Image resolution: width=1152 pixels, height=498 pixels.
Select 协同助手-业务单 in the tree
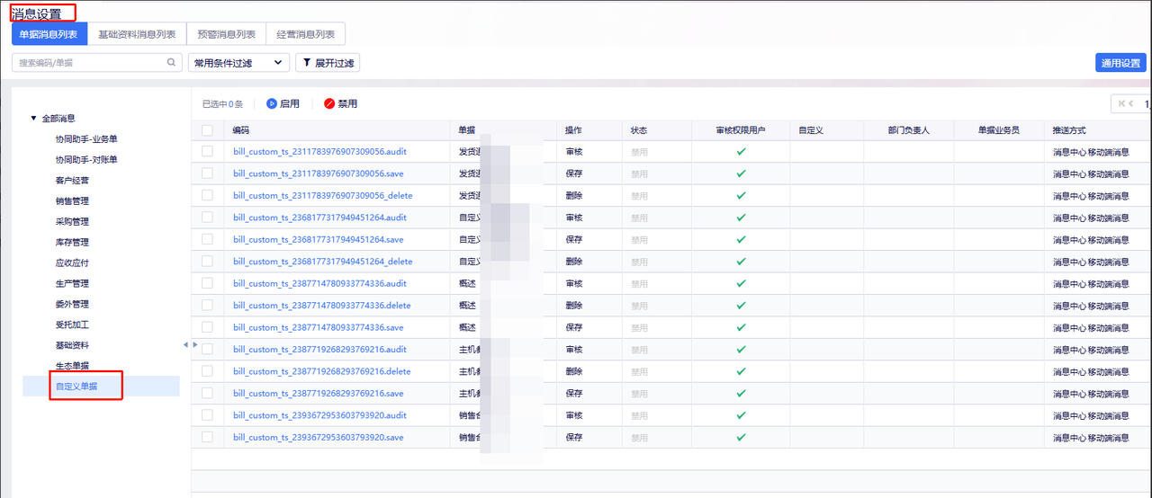click(86, 139)
